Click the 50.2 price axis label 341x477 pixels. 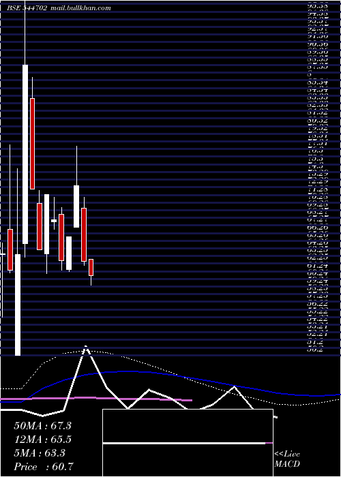(315, 350)
